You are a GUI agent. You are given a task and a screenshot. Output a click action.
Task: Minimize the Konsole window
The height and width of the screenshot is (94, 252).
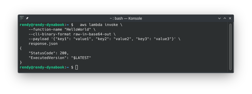click(219, 18)
